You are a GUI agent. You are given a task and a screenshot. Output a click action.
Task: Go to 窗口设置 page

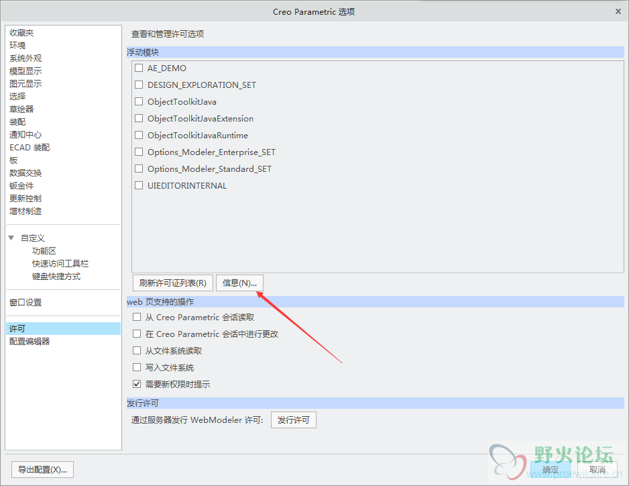(25, 303)
